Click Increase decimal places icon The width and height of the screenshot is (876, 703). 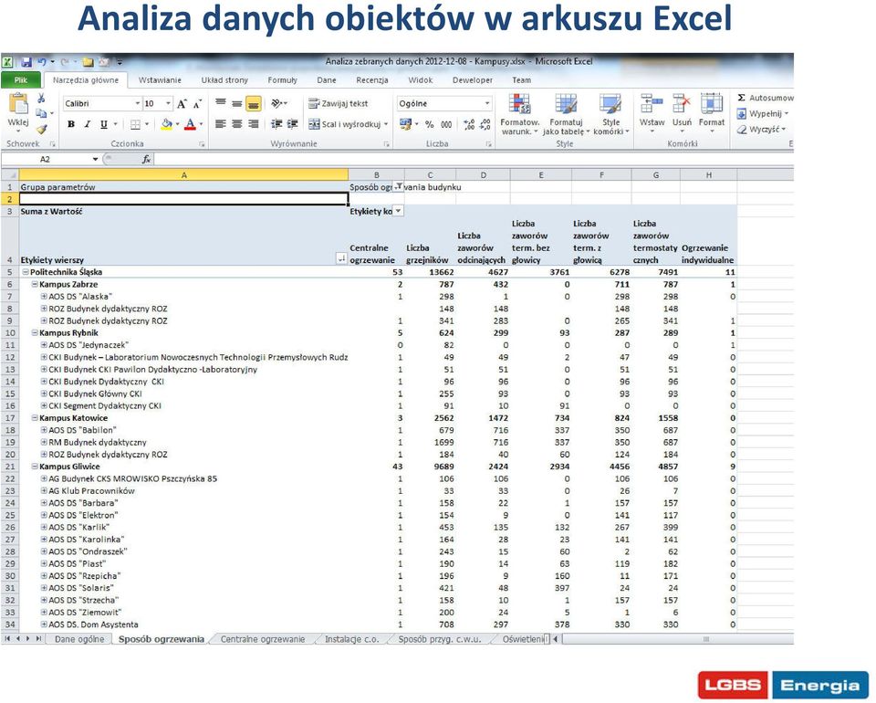coord(469,124)
